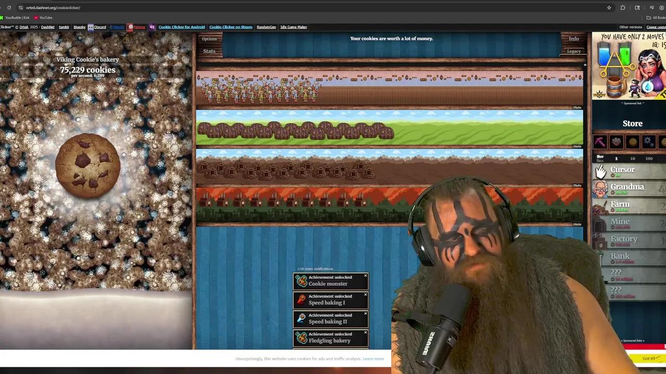Open the Idle Game Maker link
This screenshot has width=666, height=374.
293,27
